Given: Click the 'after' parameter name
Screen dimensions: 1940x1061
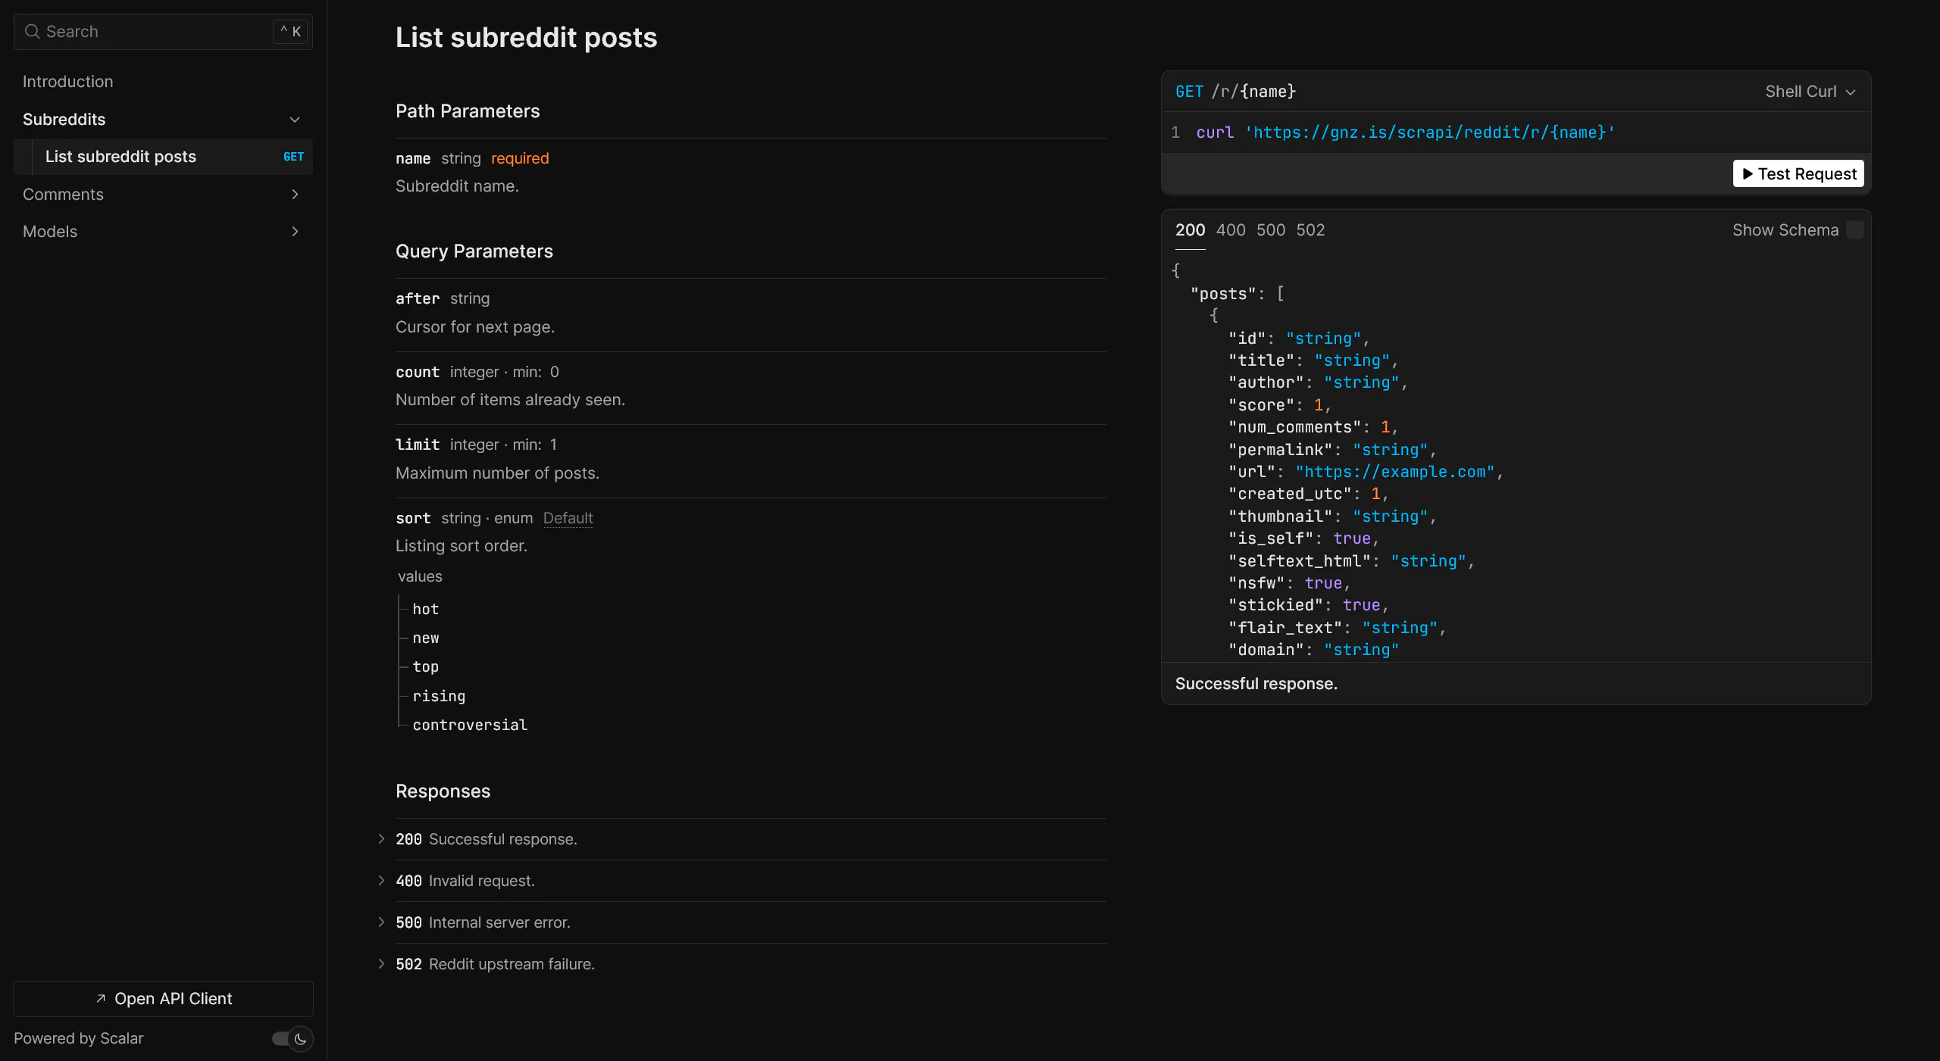Looking at the screenshot, I should pyautogui.click(x=418, y=298).
